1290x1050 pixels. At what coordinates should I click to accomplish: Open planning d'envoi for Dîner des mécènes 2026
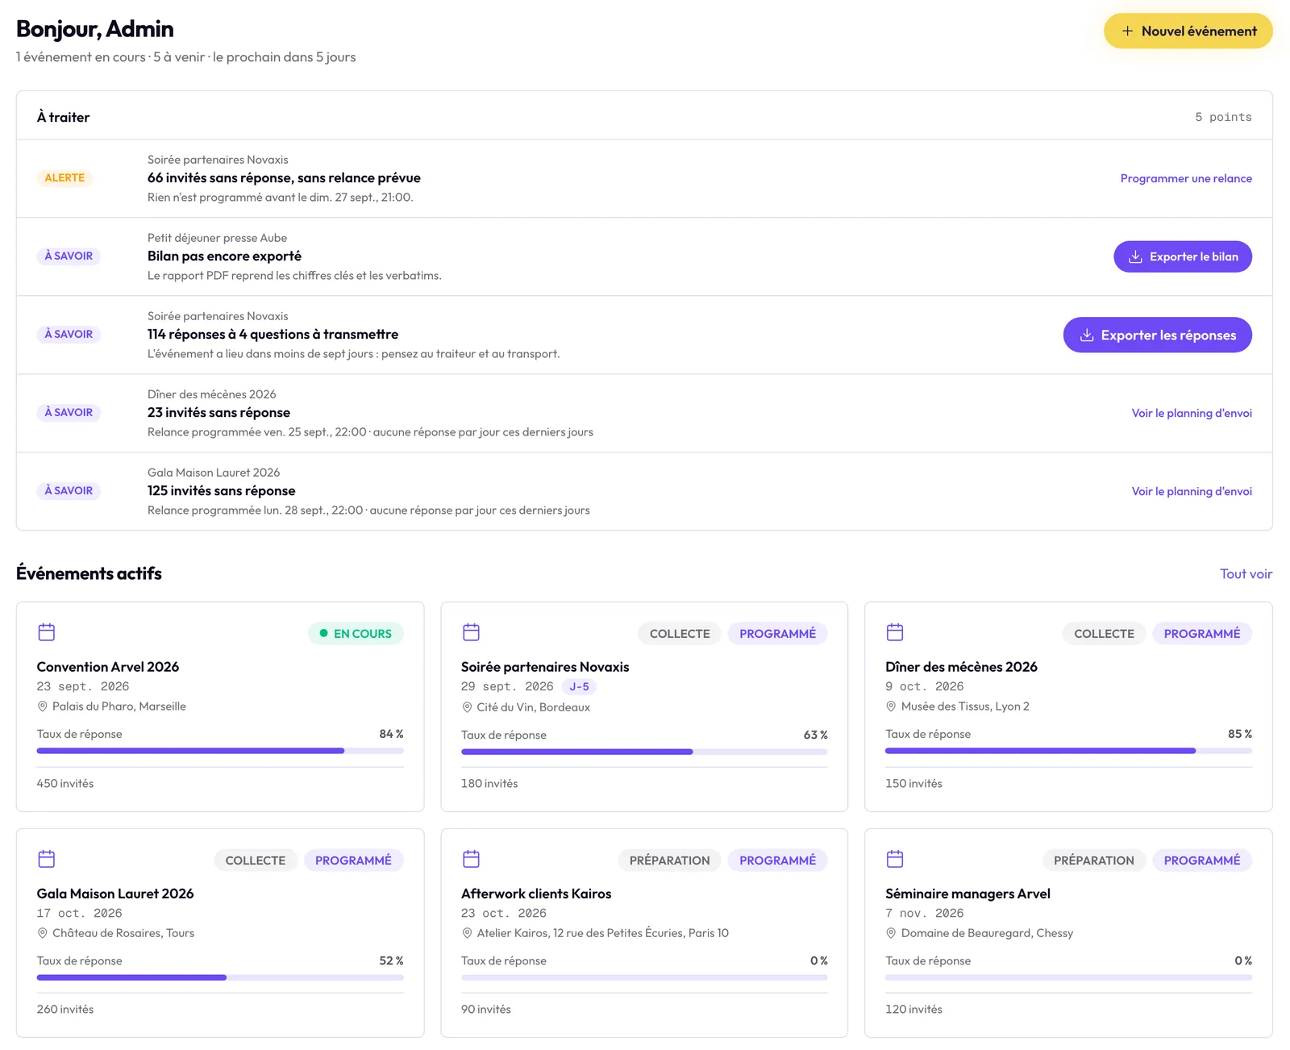[x=1192, y=413]
